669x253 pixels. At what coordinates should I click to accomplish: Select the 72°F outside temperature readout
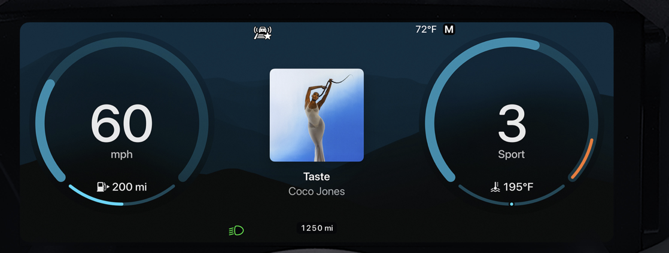(426, 29)
